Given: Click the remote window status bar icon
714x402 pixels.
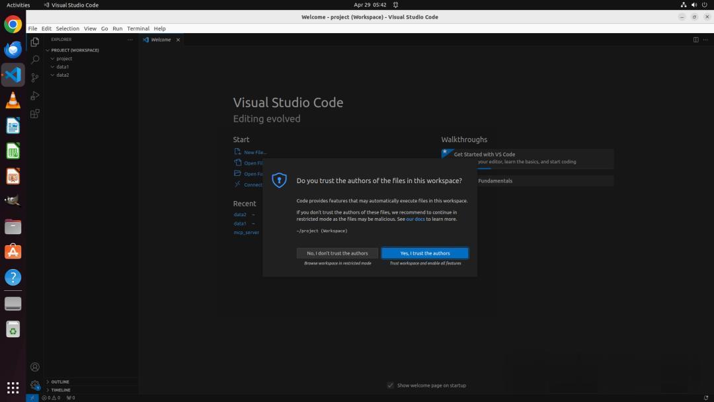Looking at the screenshot, I should [32, 398].
